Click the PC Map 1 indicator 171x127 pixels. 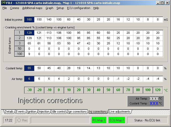99,120
